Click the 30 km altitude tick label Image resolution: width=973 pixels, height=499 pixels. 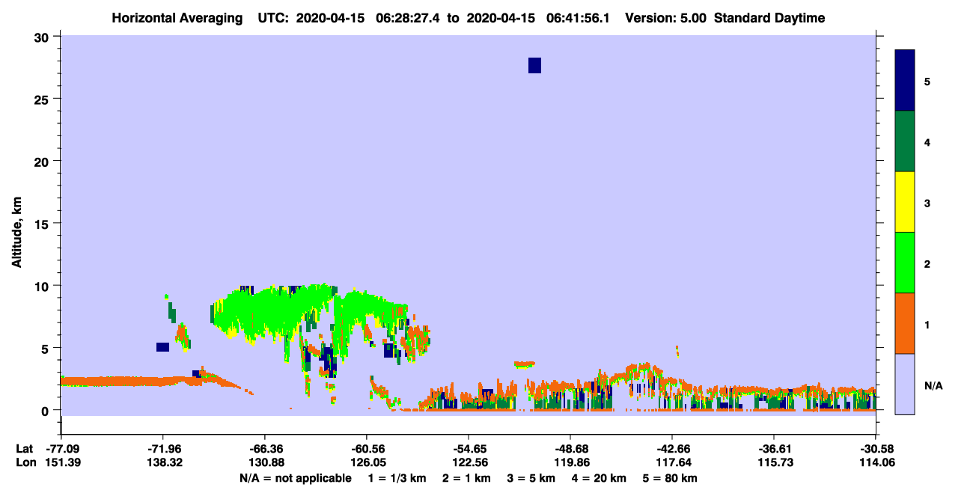pyautogui.click(x=43, y=37)
